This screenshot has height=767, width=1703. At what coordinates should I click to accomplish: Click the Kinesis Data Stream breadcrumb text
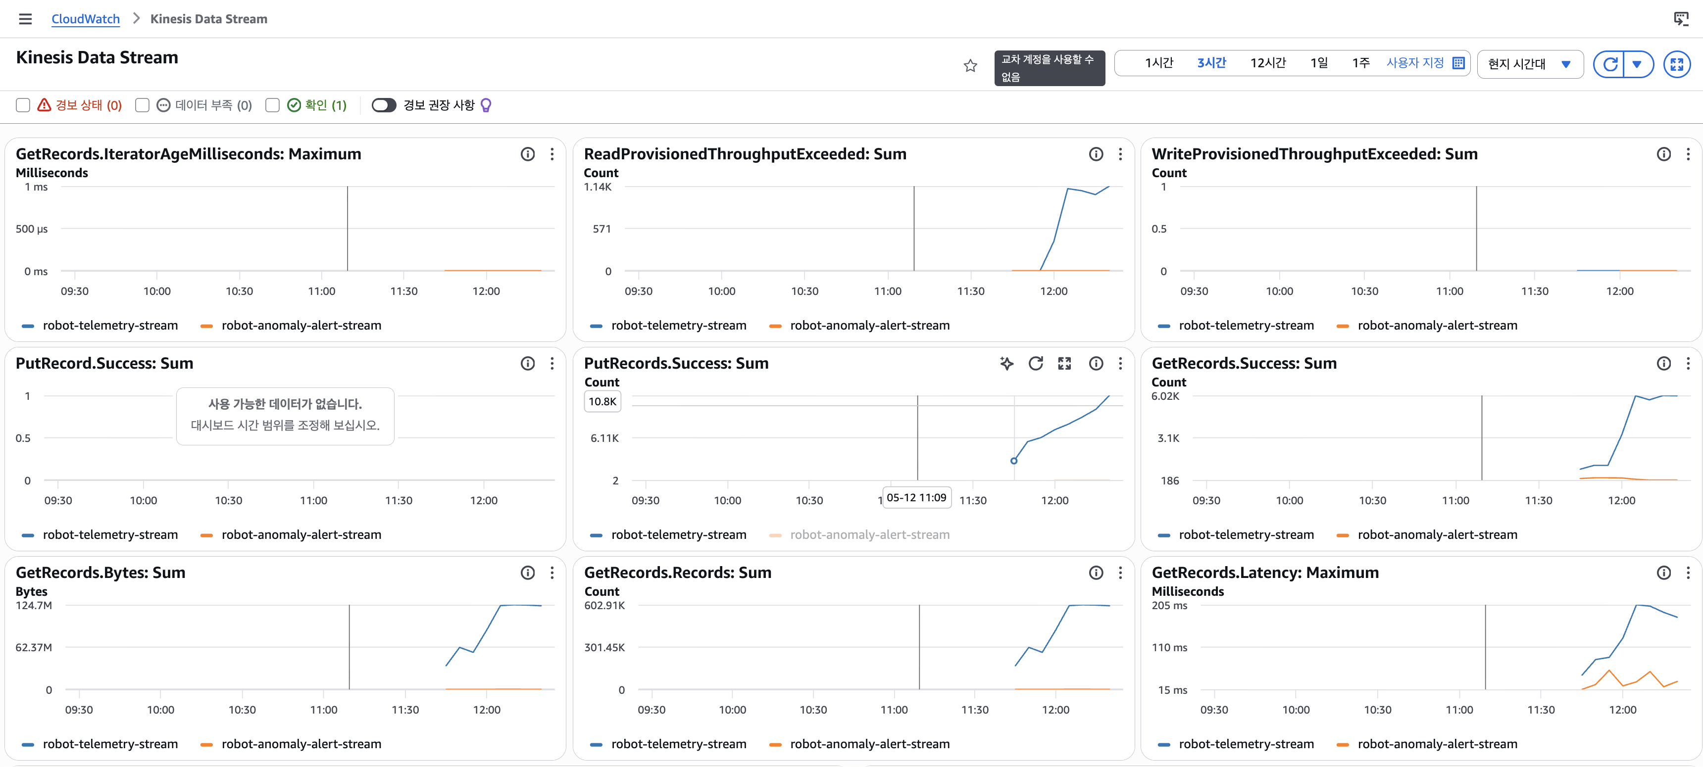209,19
